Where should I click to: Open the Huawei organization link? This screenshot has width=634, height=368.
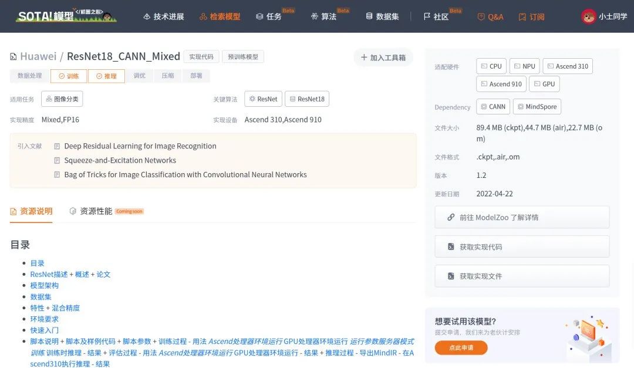point(38,56)
